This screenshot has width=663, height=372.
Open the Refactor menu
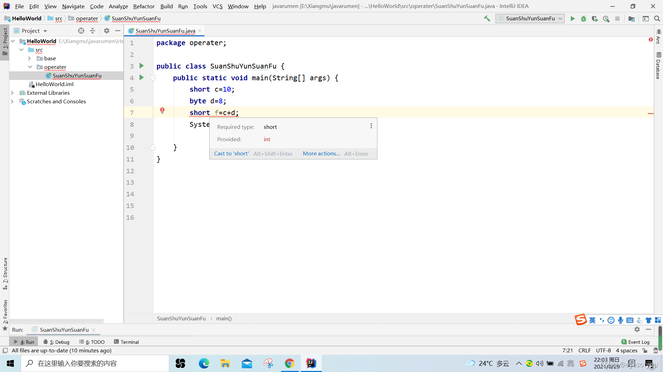click(144, 6)
